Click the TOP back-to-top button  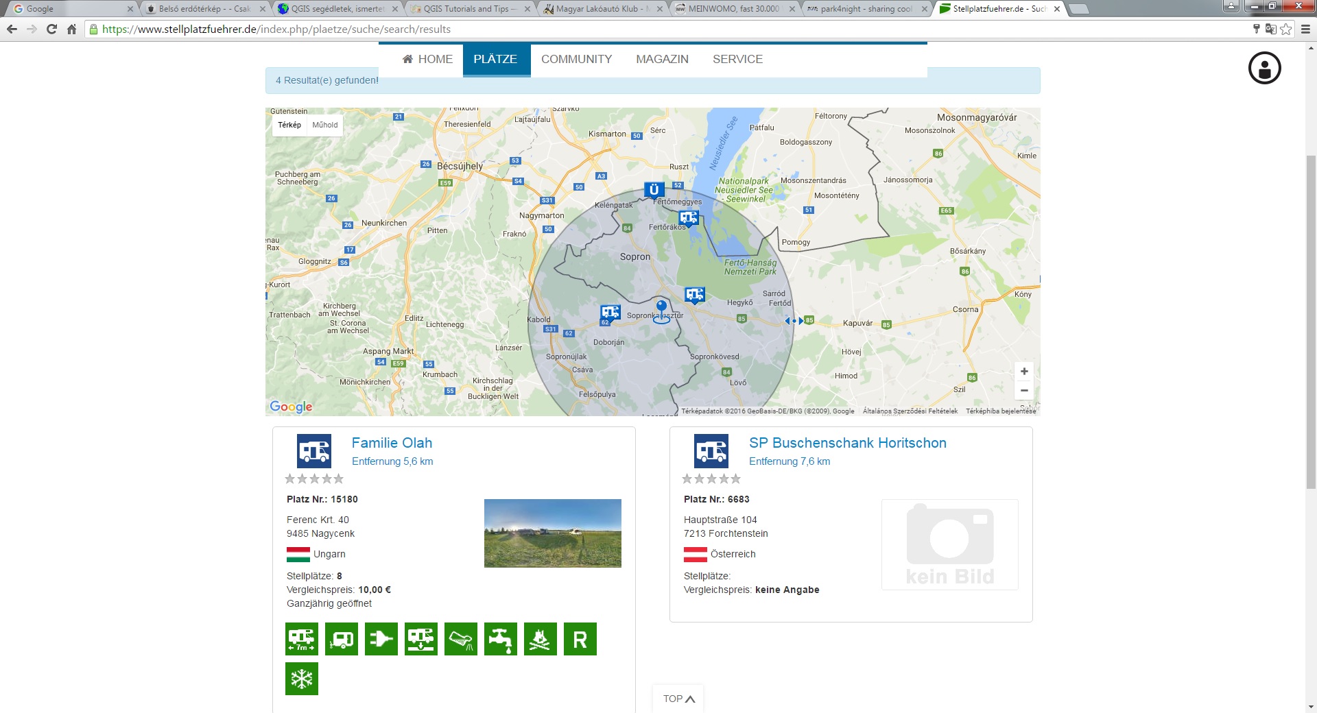678,699
